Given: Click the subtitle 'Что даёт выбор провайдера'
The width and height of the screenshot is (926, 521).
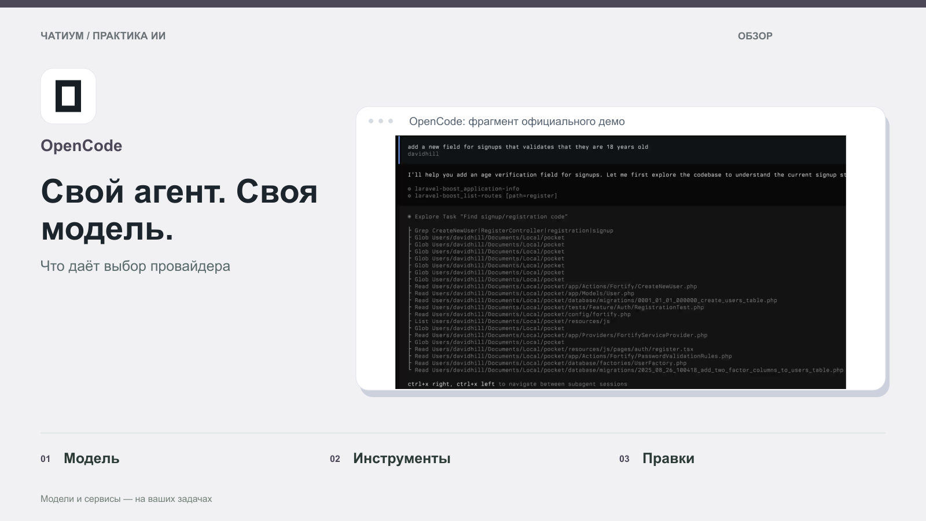Looking at the screenshot, I should pos(135,266).
